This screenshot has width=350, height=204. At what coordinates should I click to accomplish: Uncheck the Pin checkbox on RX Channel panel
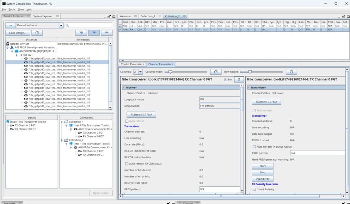pyautogui.click(x=225, y=80)
